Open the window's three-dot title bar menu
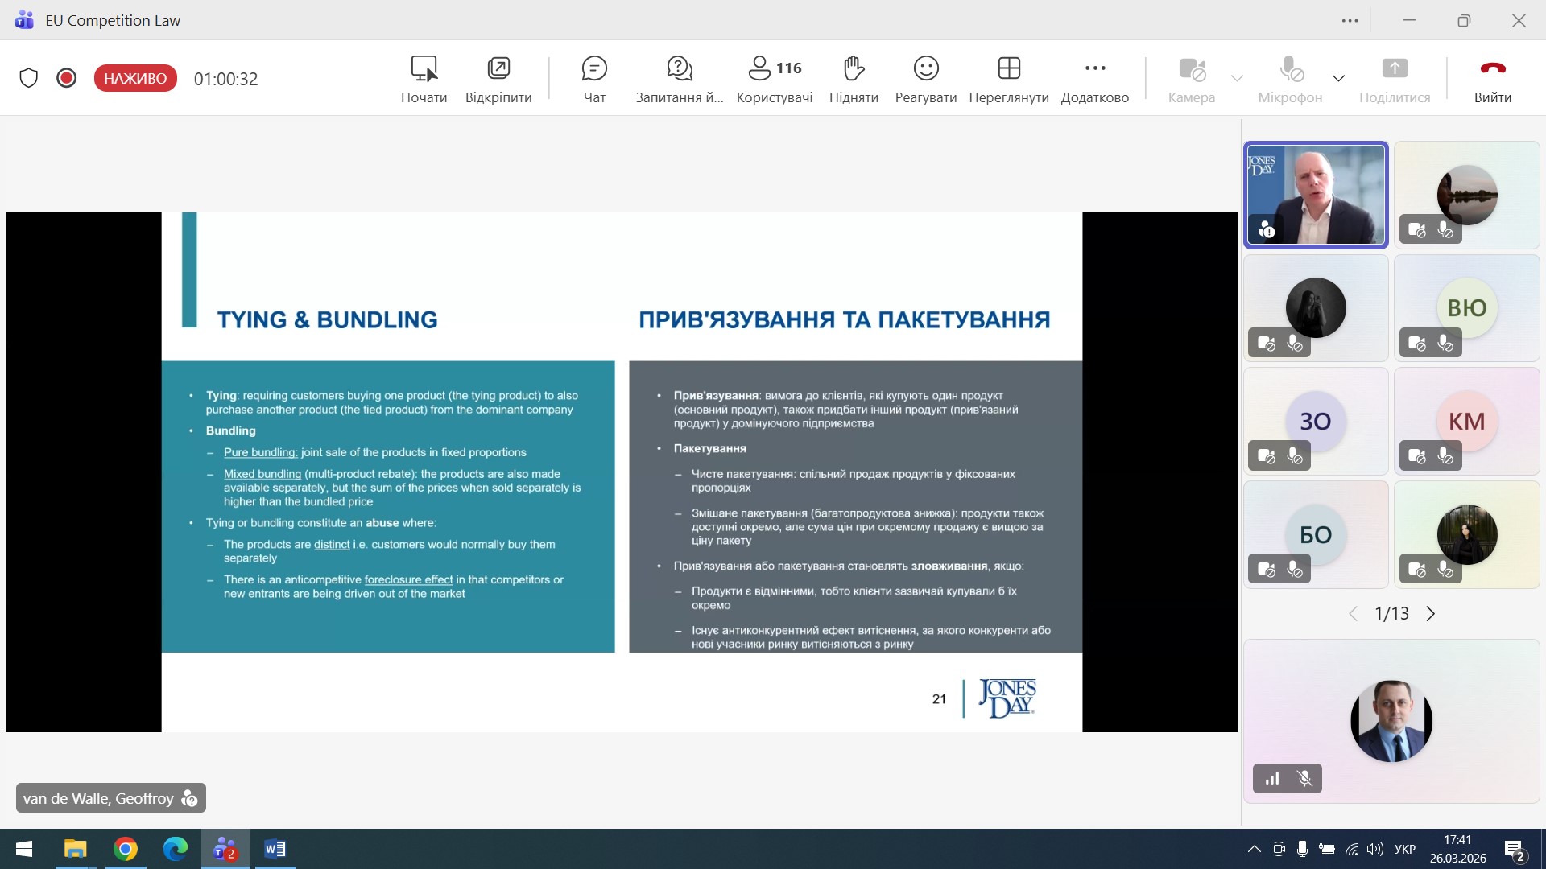 point(1350,21)
